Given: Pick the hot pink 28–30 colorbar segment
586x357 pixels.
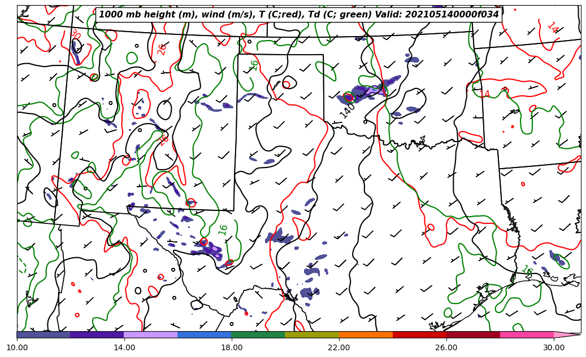Looking at the screenshot, I should point(527,334).
